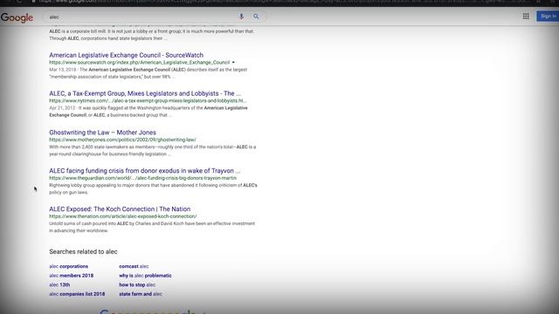Click the thenation.com green URL
This screenshot has height=314, width=559.
[x=123, y=216]
